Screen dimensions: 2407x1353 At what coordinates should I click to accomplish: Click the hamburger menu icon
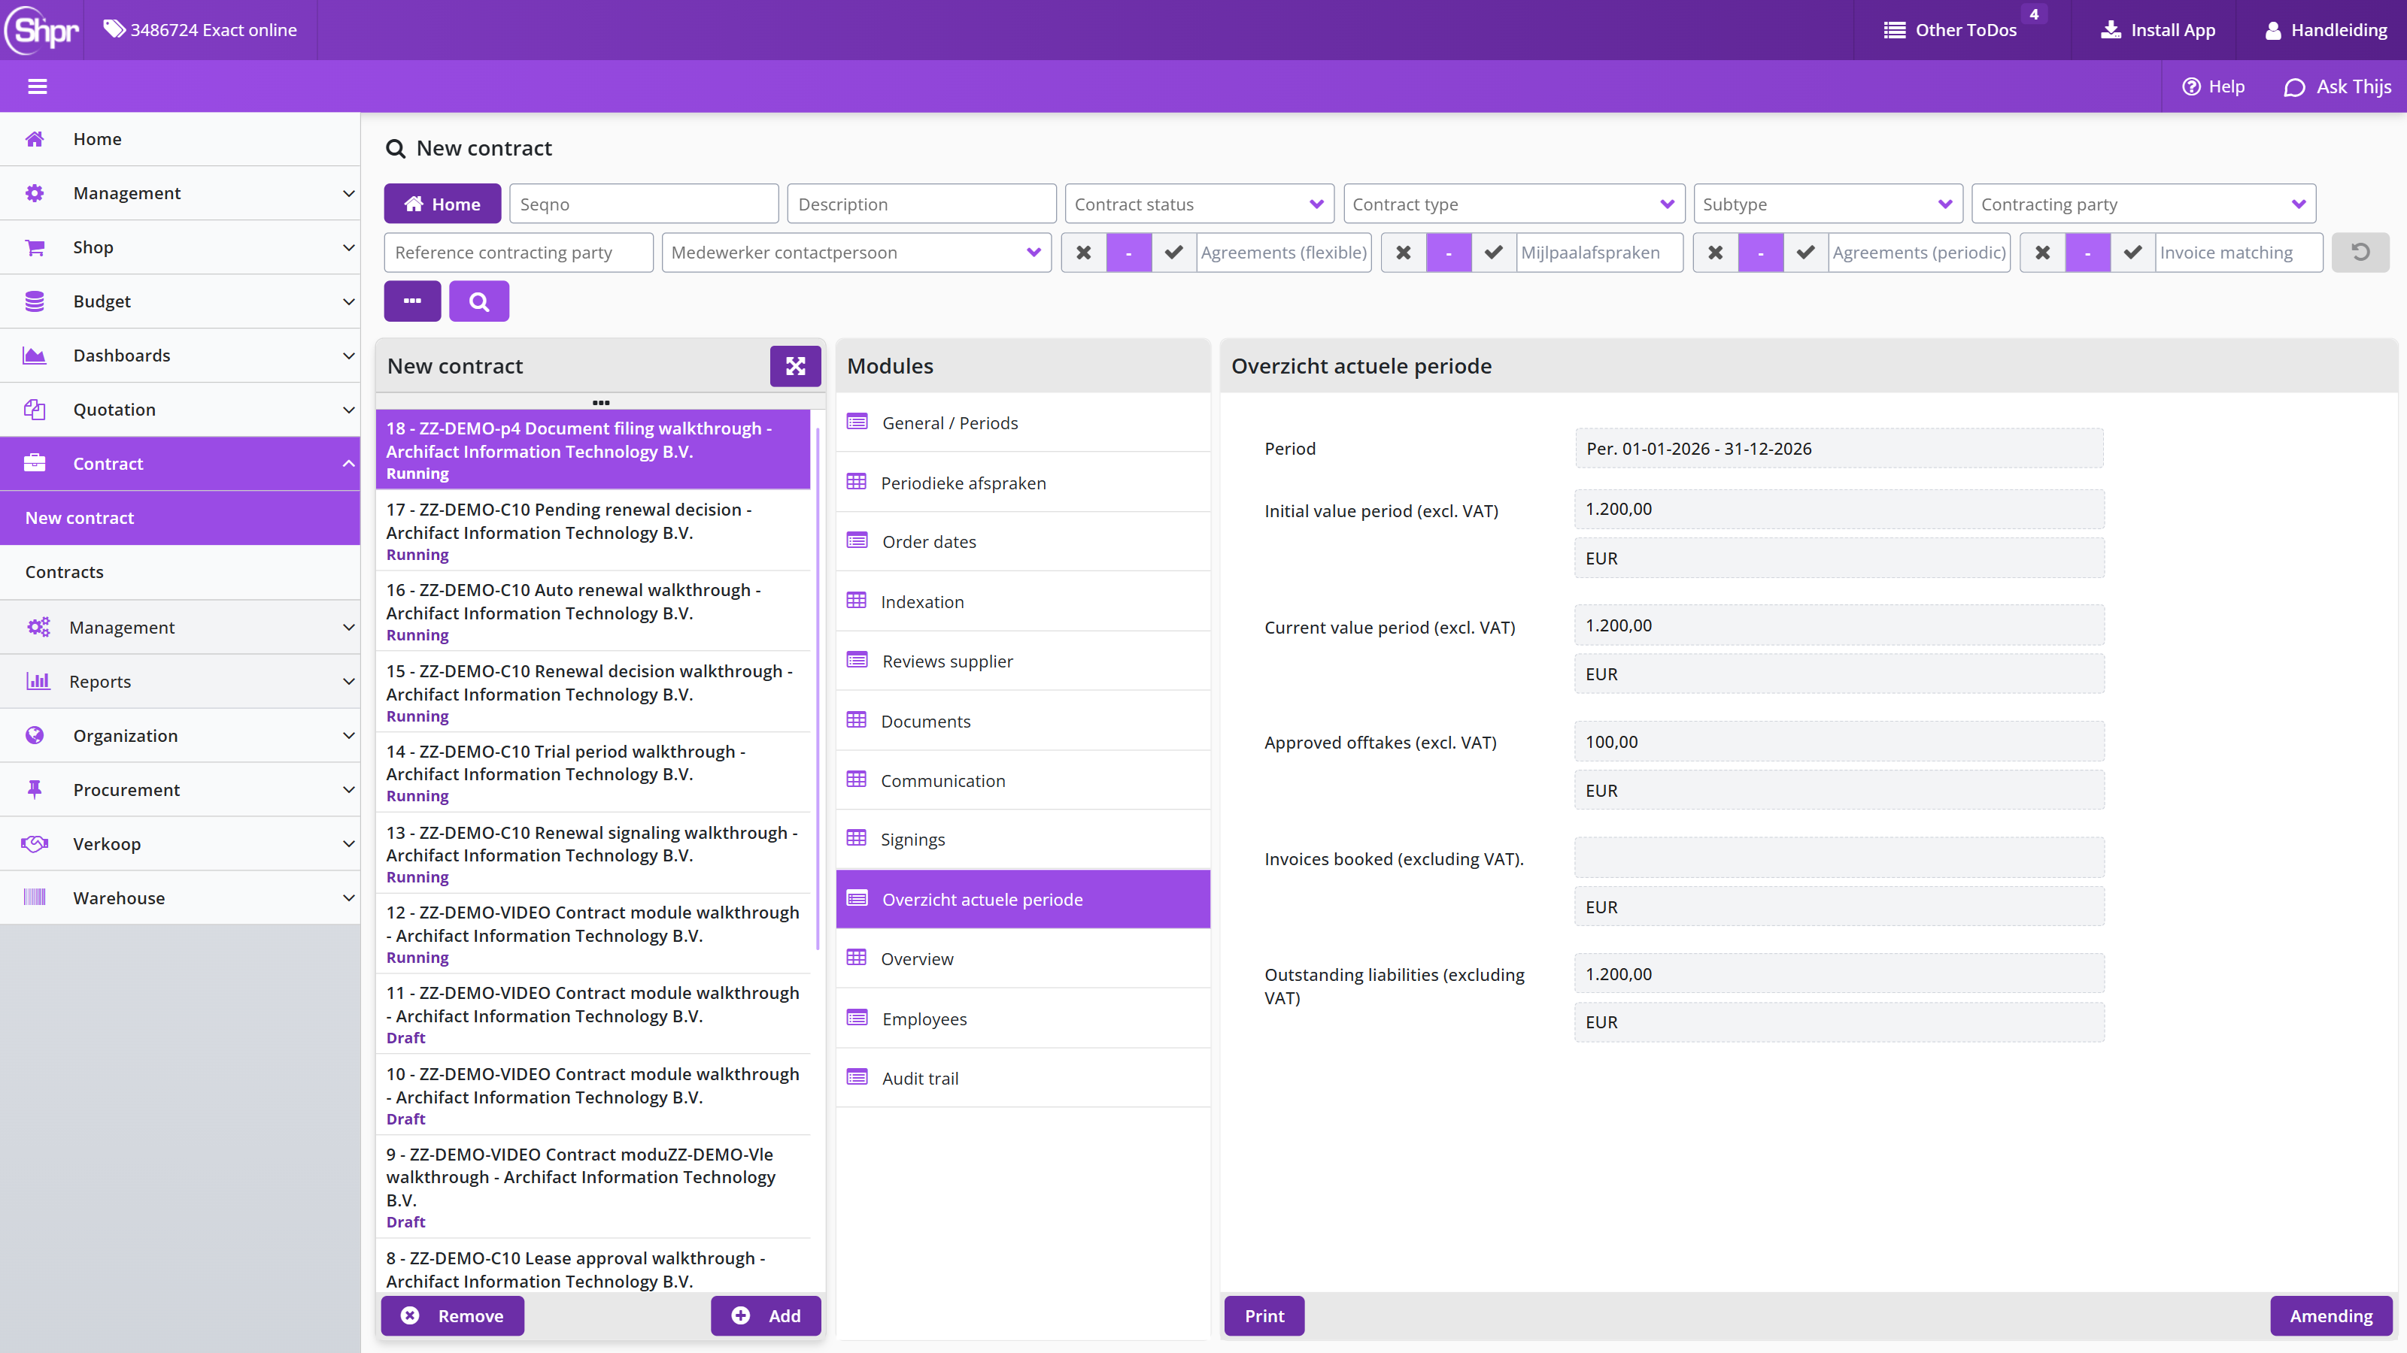click(38, 87)
